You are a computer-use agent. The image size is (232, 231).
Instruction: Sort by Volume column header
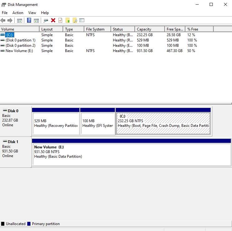tap(20, 29)
